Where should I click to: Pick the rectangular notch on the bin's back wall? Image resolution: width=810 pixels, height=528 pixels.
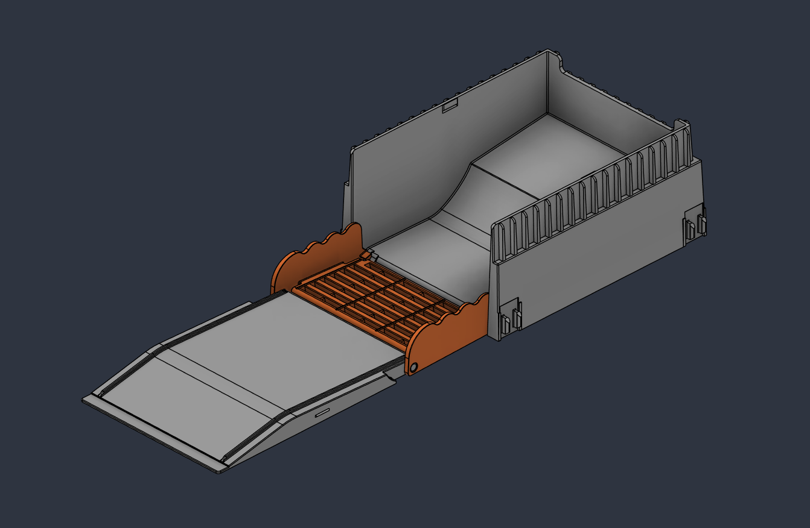tap(451, 106)
